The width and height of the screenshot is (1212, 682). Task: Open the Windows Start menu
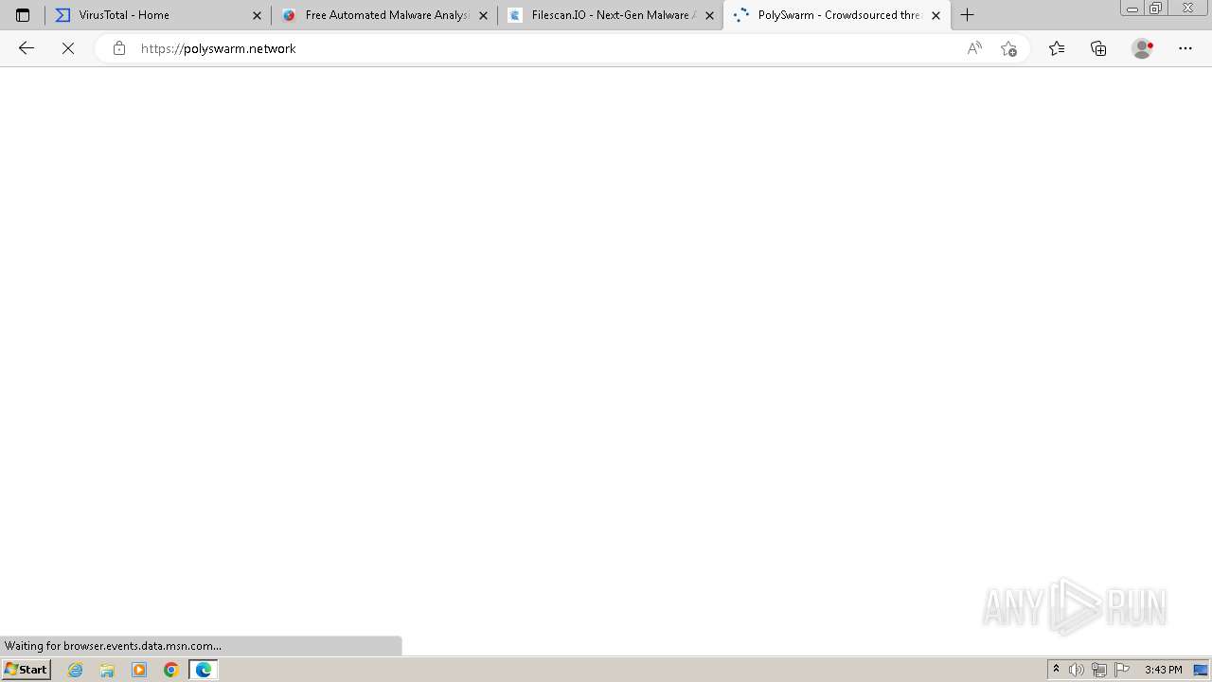tap(26, 670)
